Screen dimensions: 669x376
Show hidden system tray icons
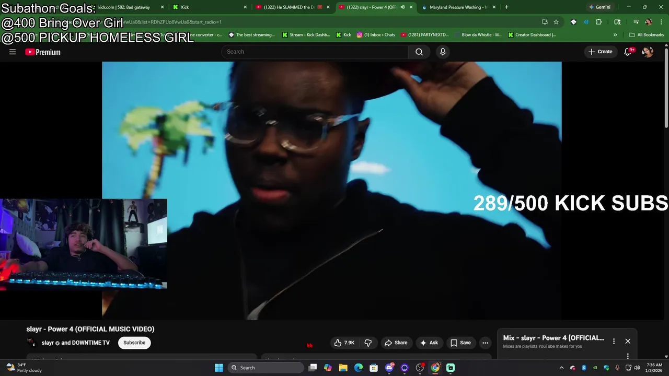pos(562,368)
